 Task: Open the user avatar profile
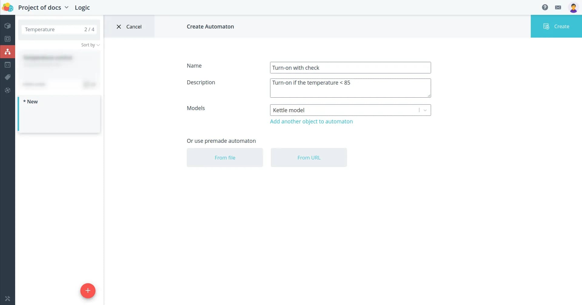click(573, 8)
